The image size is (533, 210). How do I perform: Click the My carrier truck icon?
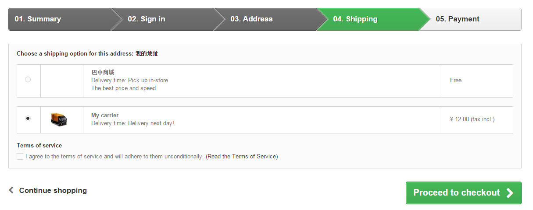point(59,119)
